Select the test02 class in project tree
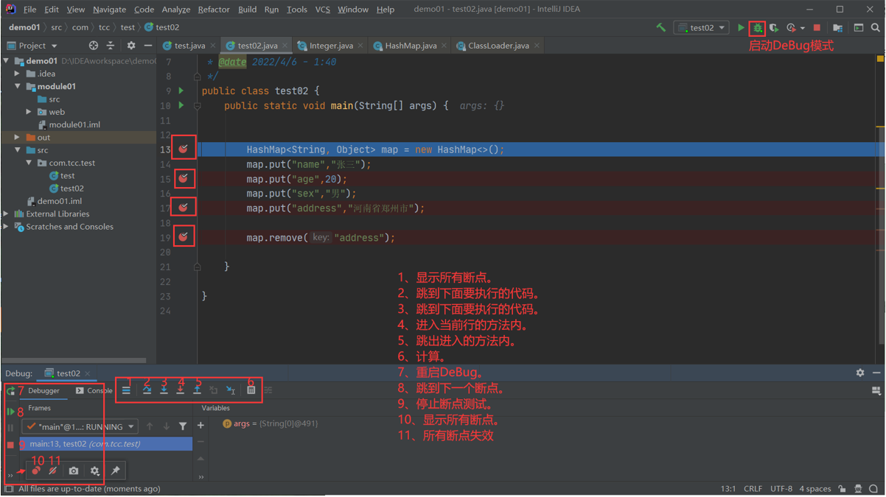The width and height of the screenshot is (886, 497). point(71,188)
